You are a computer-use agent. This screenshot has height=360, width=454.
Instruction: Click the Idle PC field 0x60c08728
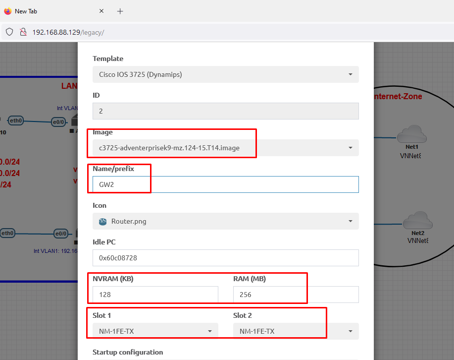226,258
